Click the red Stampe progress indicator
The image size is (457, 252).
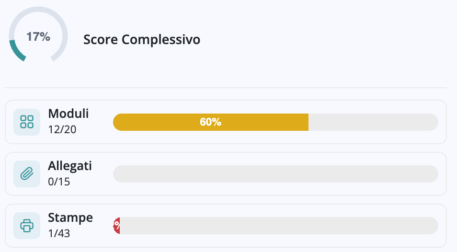tap(116, 226)
